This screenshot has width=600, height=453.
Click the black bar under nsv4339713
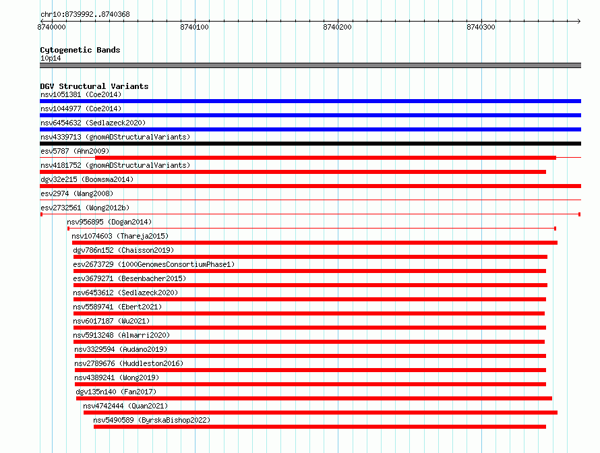(x=310, y=144)
